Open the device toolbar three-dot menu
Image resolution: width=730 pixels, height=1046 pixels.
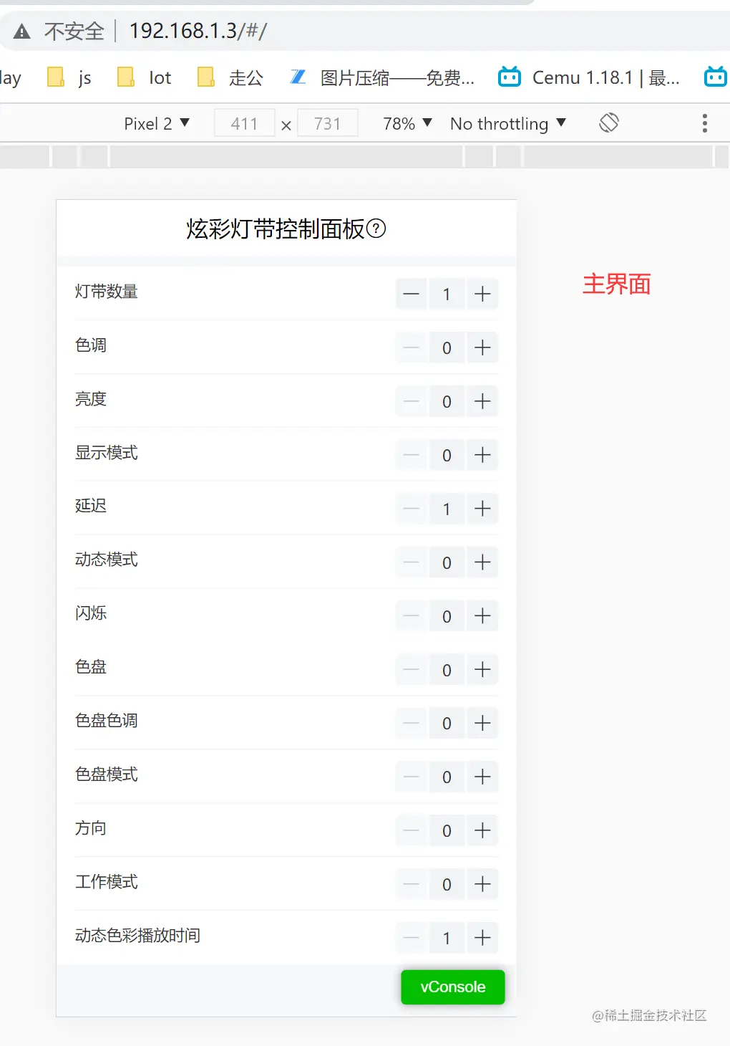coord(705,123)
